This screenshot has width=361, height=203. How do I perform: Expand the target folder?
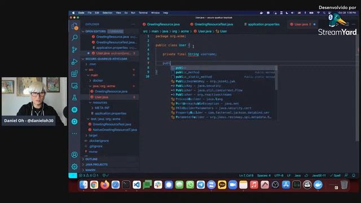tap(93, 135)
